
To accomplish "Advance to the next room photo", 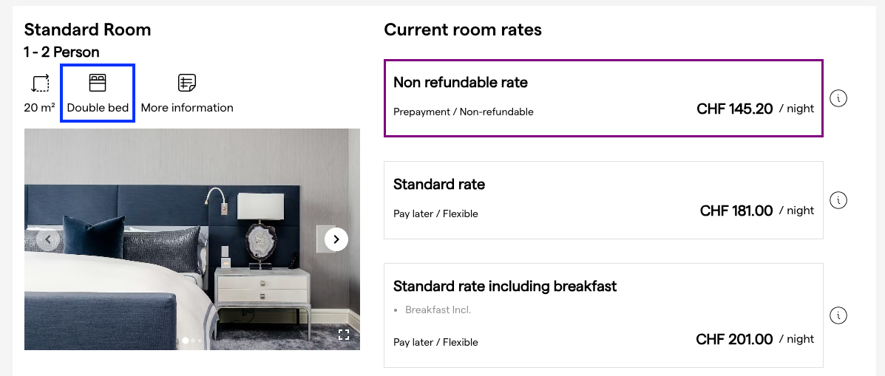I will [x=336, y=239].
